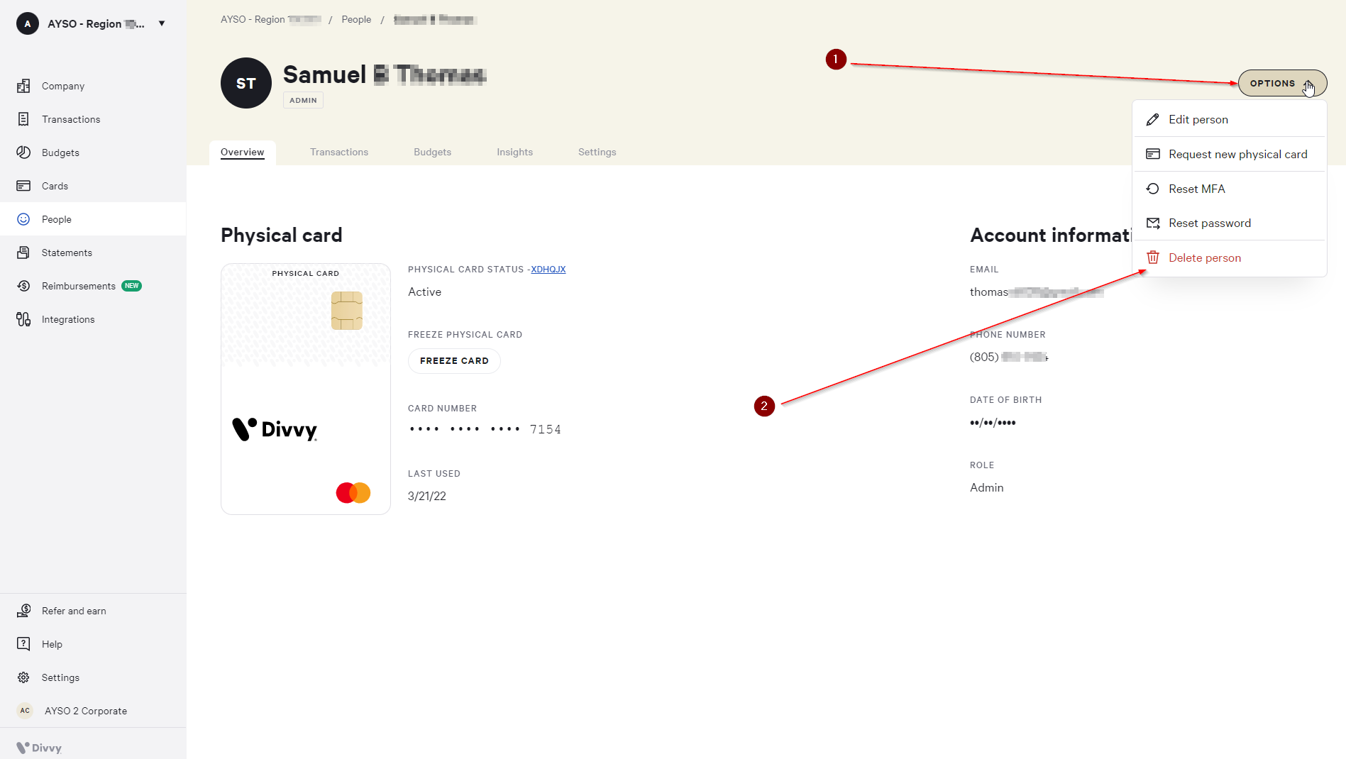Expand the AYSO Region company switcher arrow
Screen dimensions: 1346x759
pos(162,23)
